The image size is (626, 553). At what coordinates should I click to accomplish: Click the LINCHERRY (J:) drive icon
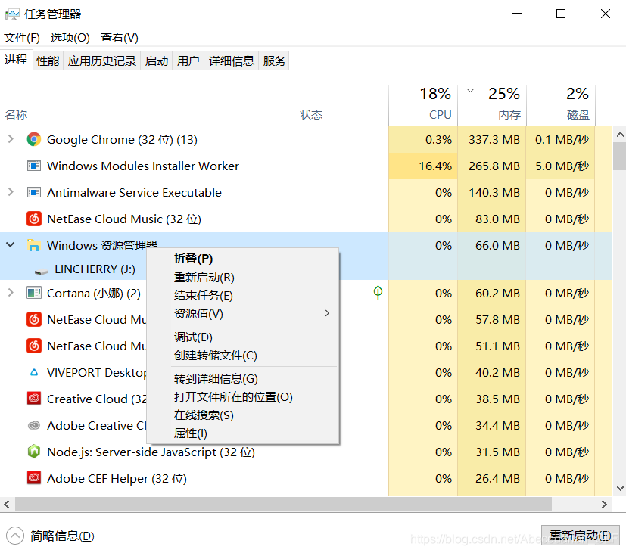point(42,272)
